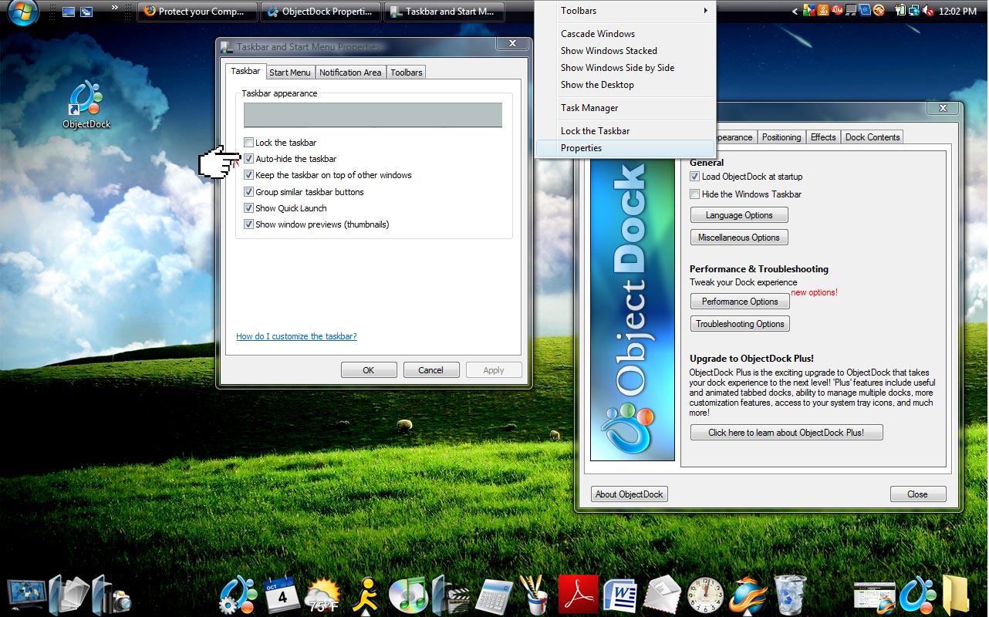Launch AIM running man icon in dock

click(366, 595)
